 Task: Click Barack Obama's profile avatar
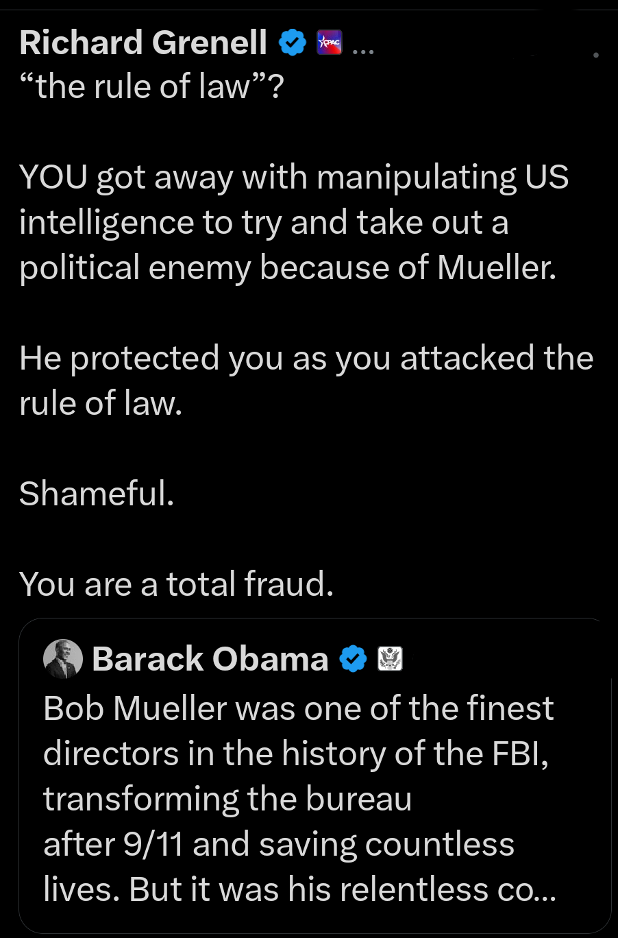coord(63,659)
